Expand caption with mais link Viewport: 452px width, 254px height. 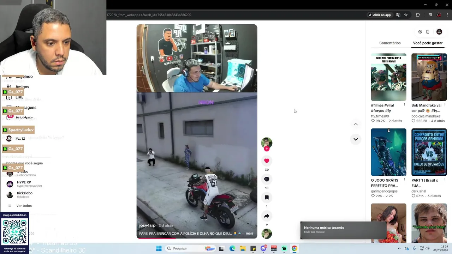(x=249, y=234)
